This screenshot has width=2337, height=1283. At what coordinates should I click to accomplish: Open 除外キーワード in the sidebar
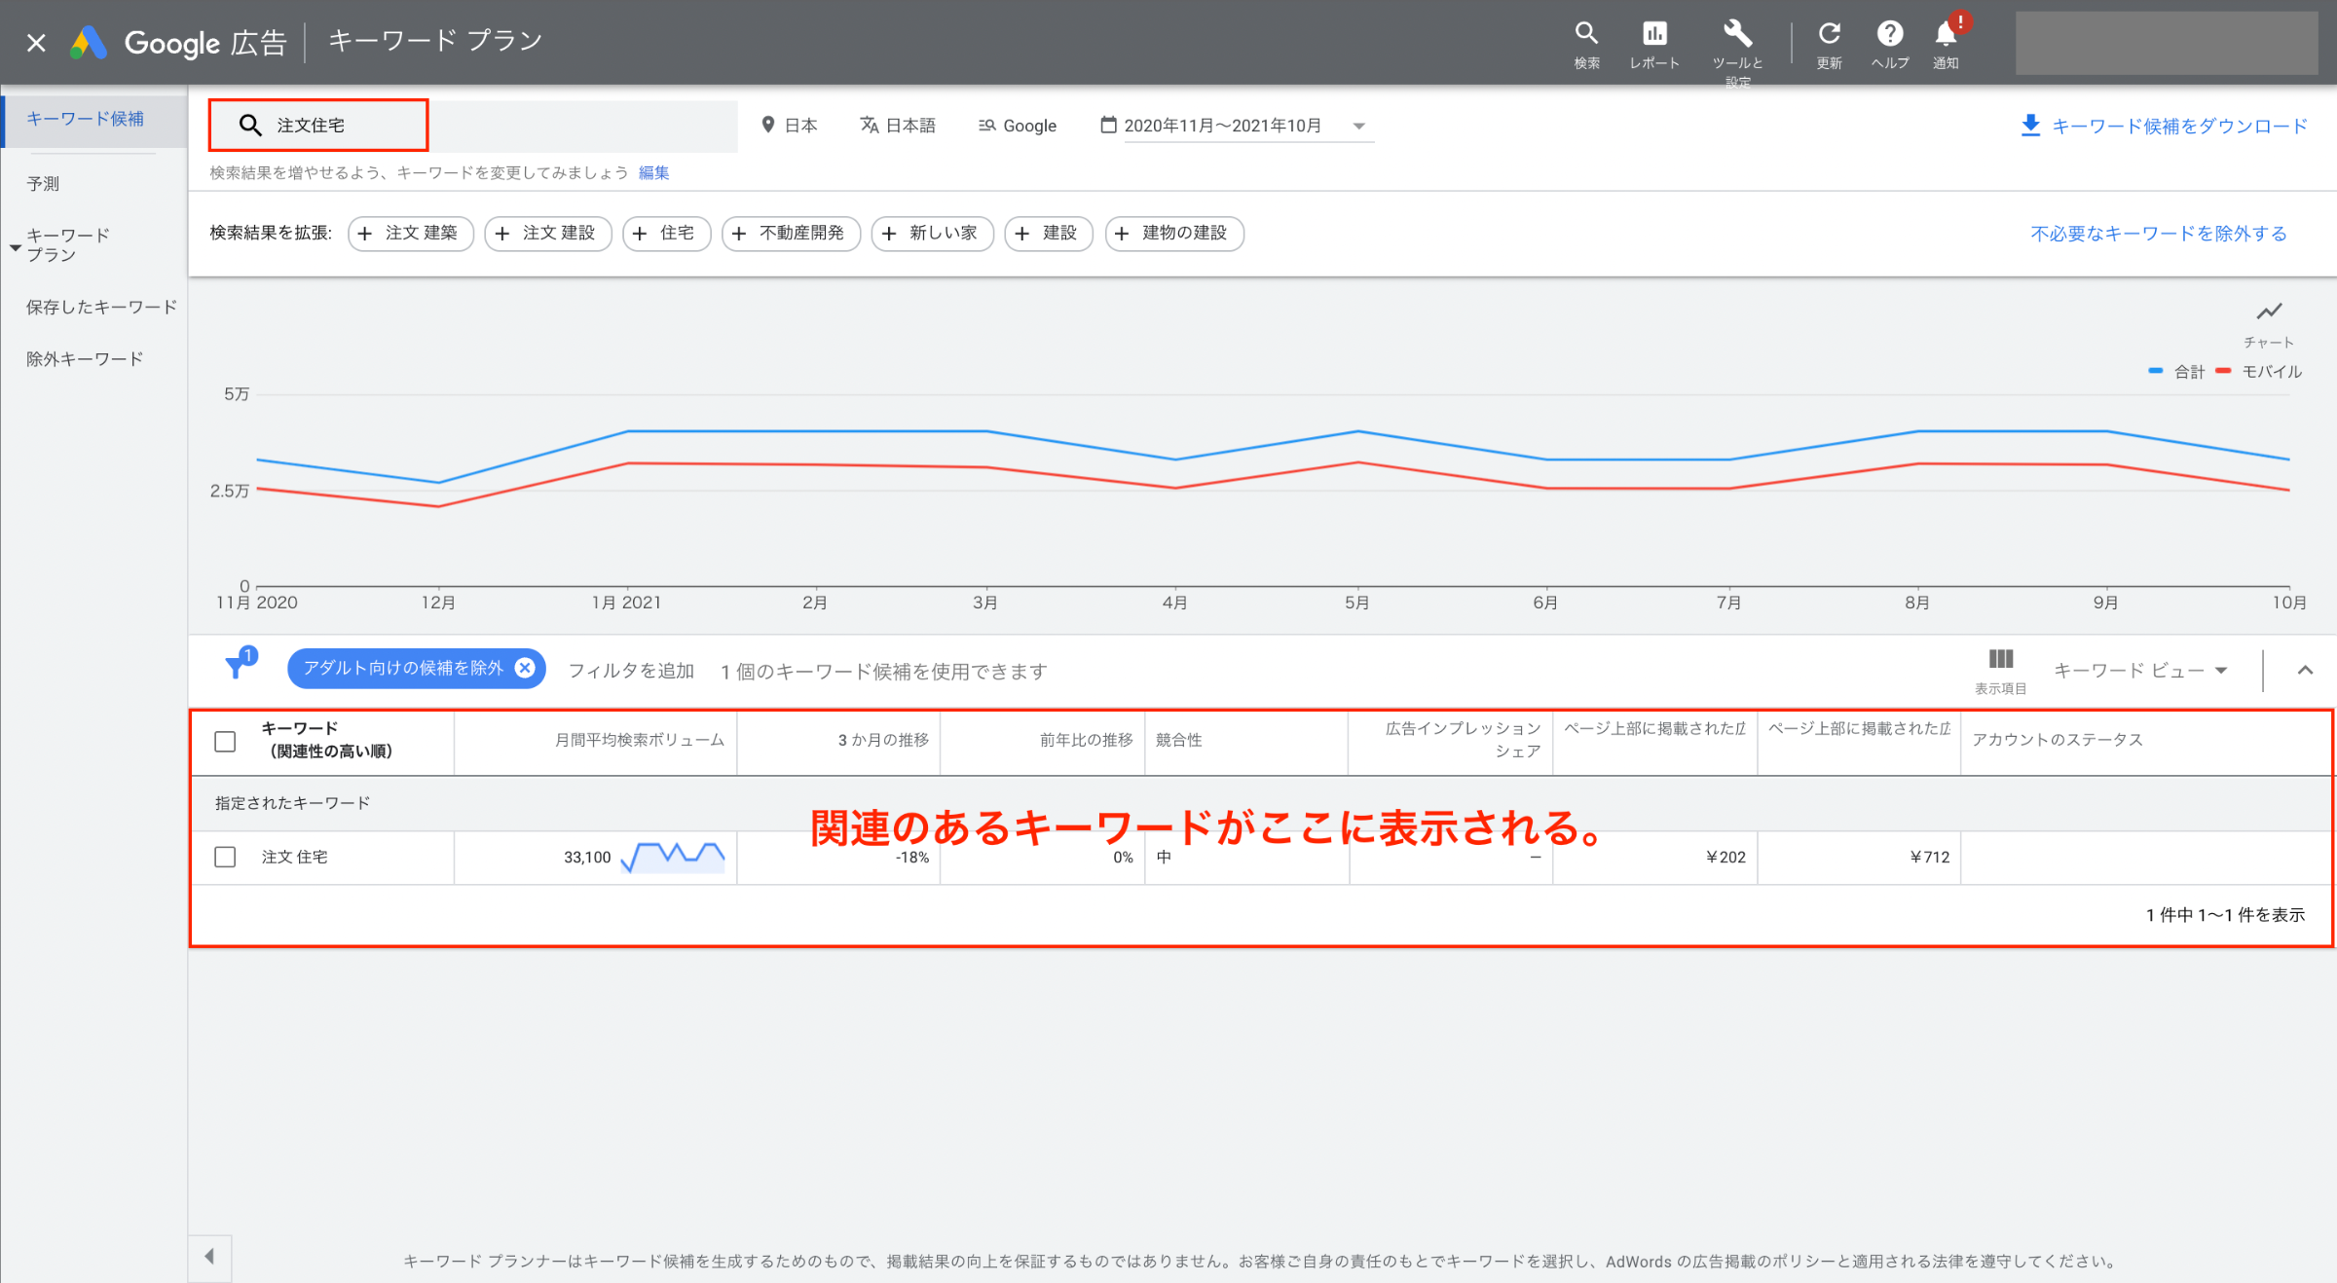click(x=85, y=358)
